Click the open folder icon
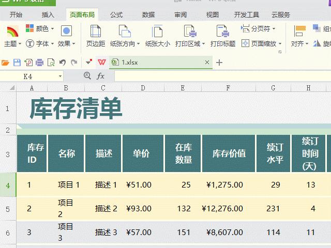The image size is (331, 248). pyautogui.click(x=5, y=63)
